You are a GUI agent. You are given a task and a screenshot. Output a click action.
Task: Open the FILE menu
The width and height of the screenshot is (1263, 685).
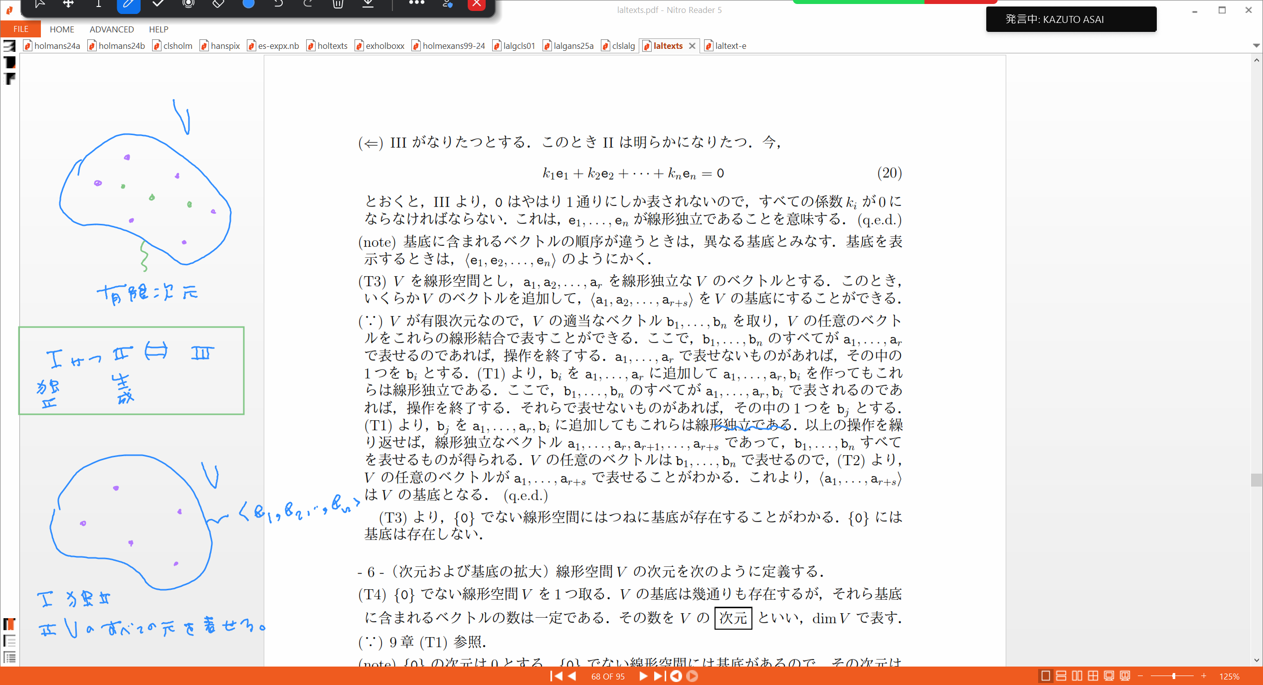pyautogui.click(x=20, y=29)
